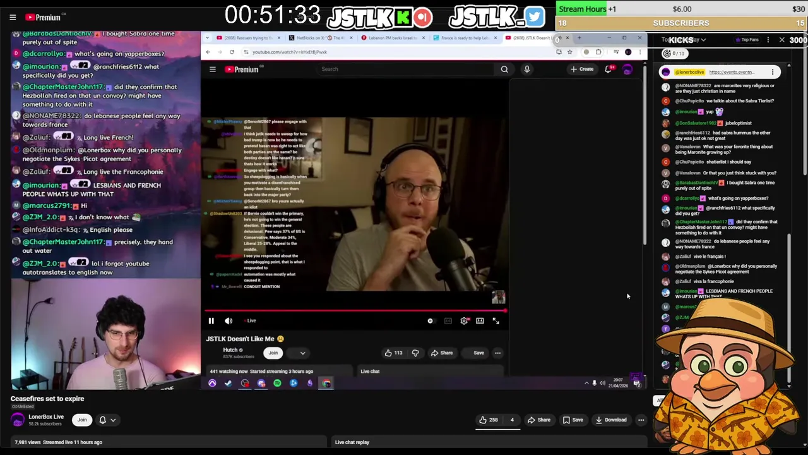Image resolution: width=808 pixels, height=455 pixels.
Task: Click the red progress bar of inner video
Action: point(355,310)
